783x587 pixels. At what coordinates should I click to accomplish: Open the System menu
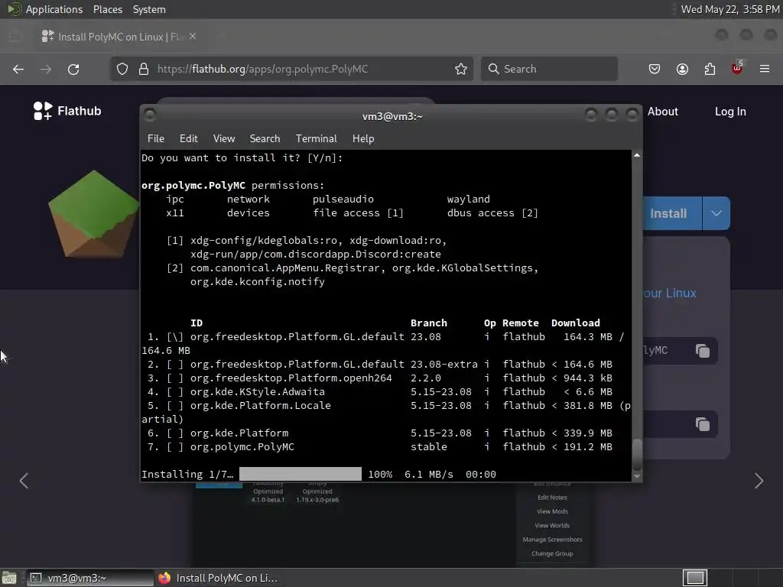(149, 9)
